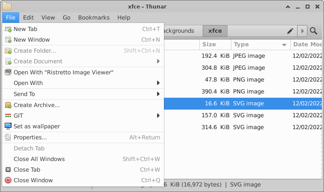Select the 314.6 KiB SVG image row
The height and width of the screenshot is (192, 324).
pos(243,127)
